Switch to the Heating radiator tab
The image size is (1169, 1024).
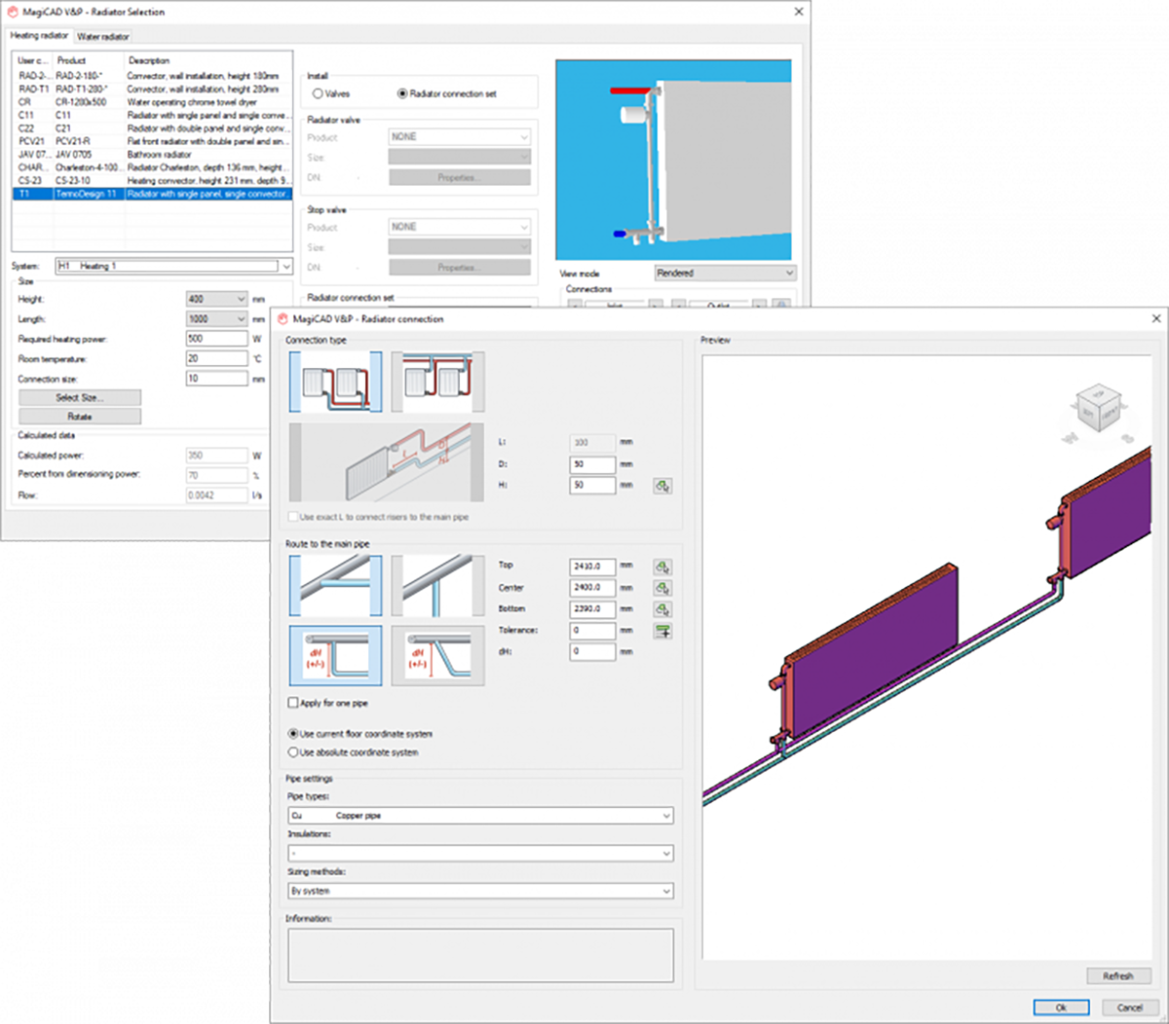point(40,35)
